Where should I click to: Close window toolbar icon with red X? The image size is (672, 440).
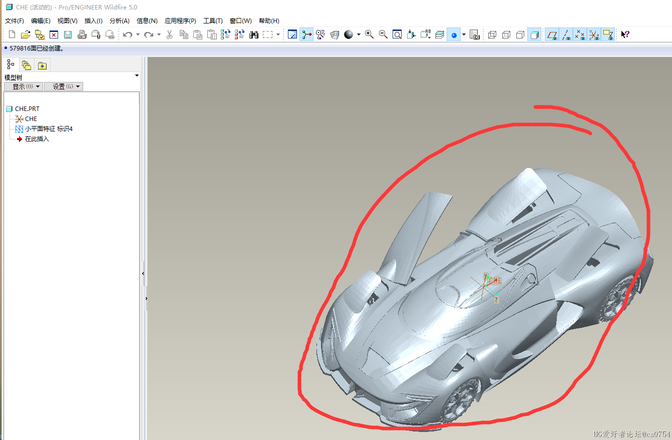coord(54,34)
